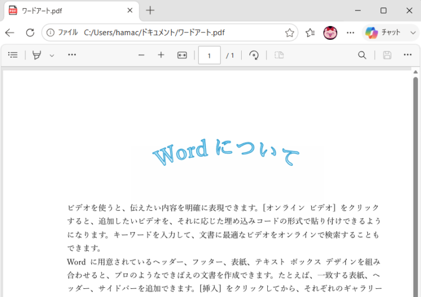This screenshot has width=421, height=297.
Task: Click the page number input field
Action: pos(209,55)
